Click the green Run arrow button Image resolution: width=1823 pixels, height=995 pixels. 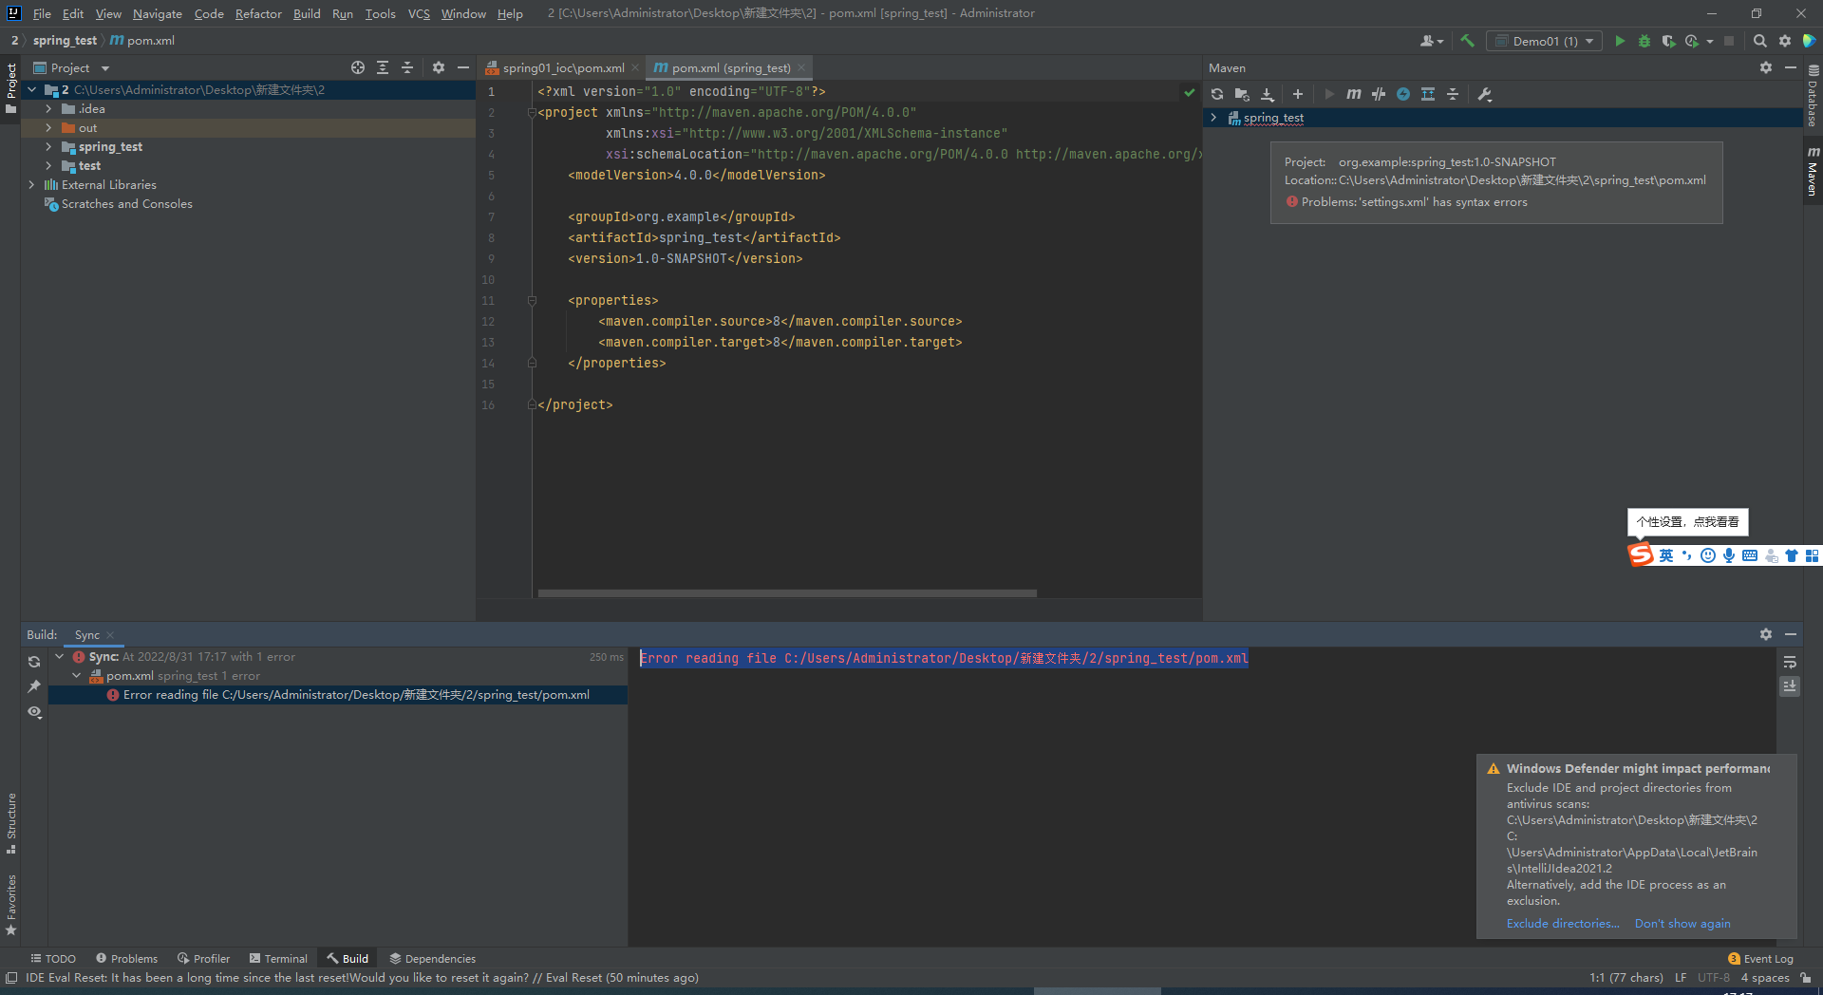pos(1620,41)
